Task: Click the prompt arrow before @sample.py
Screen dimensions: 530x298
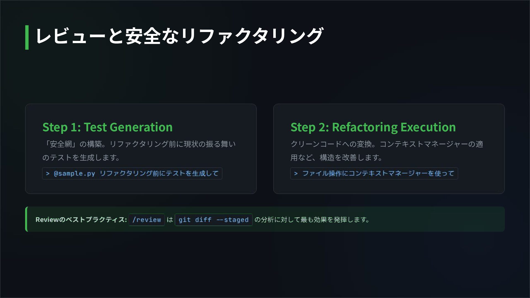Action: pyautogui.click(x=48, y=174)
